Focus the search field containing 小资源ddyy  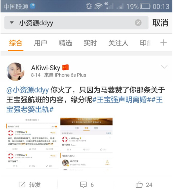coord(76,23)
